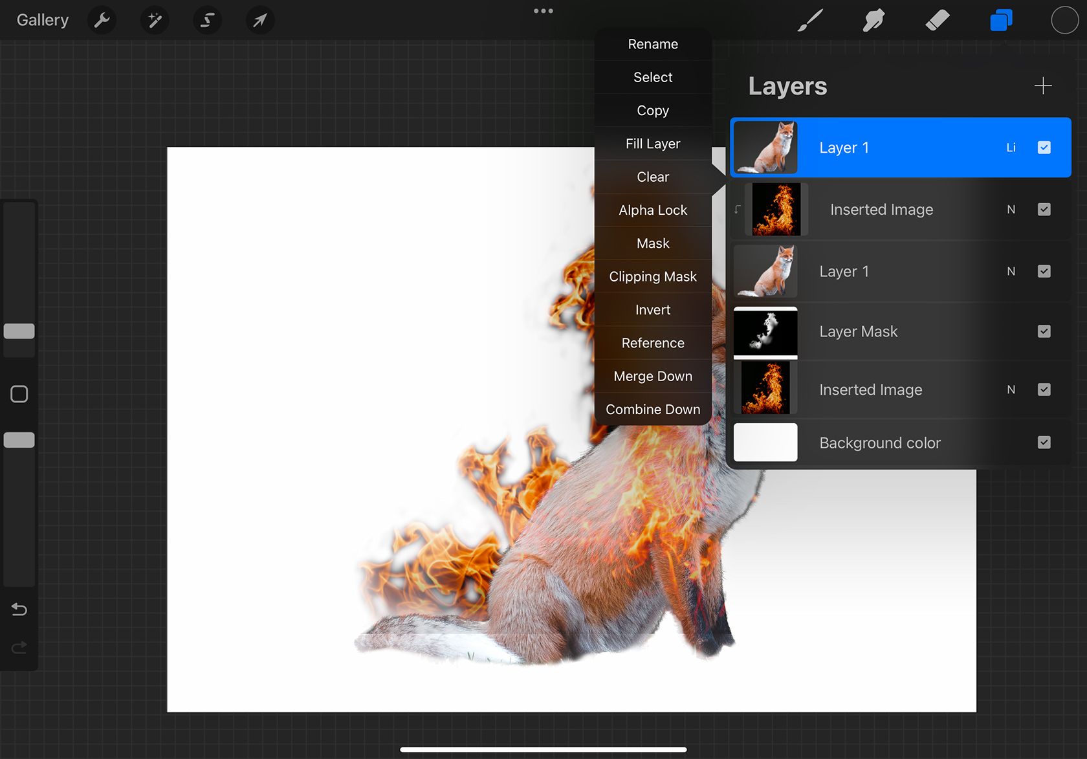Activate the Selection tool (S icon)
The height and width of the screenshot is (759, 1087).
point(207,20)
